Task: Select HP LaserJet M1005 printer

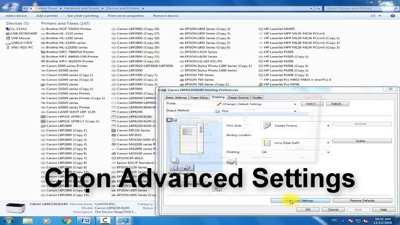Action: click(x=276, y=29)
